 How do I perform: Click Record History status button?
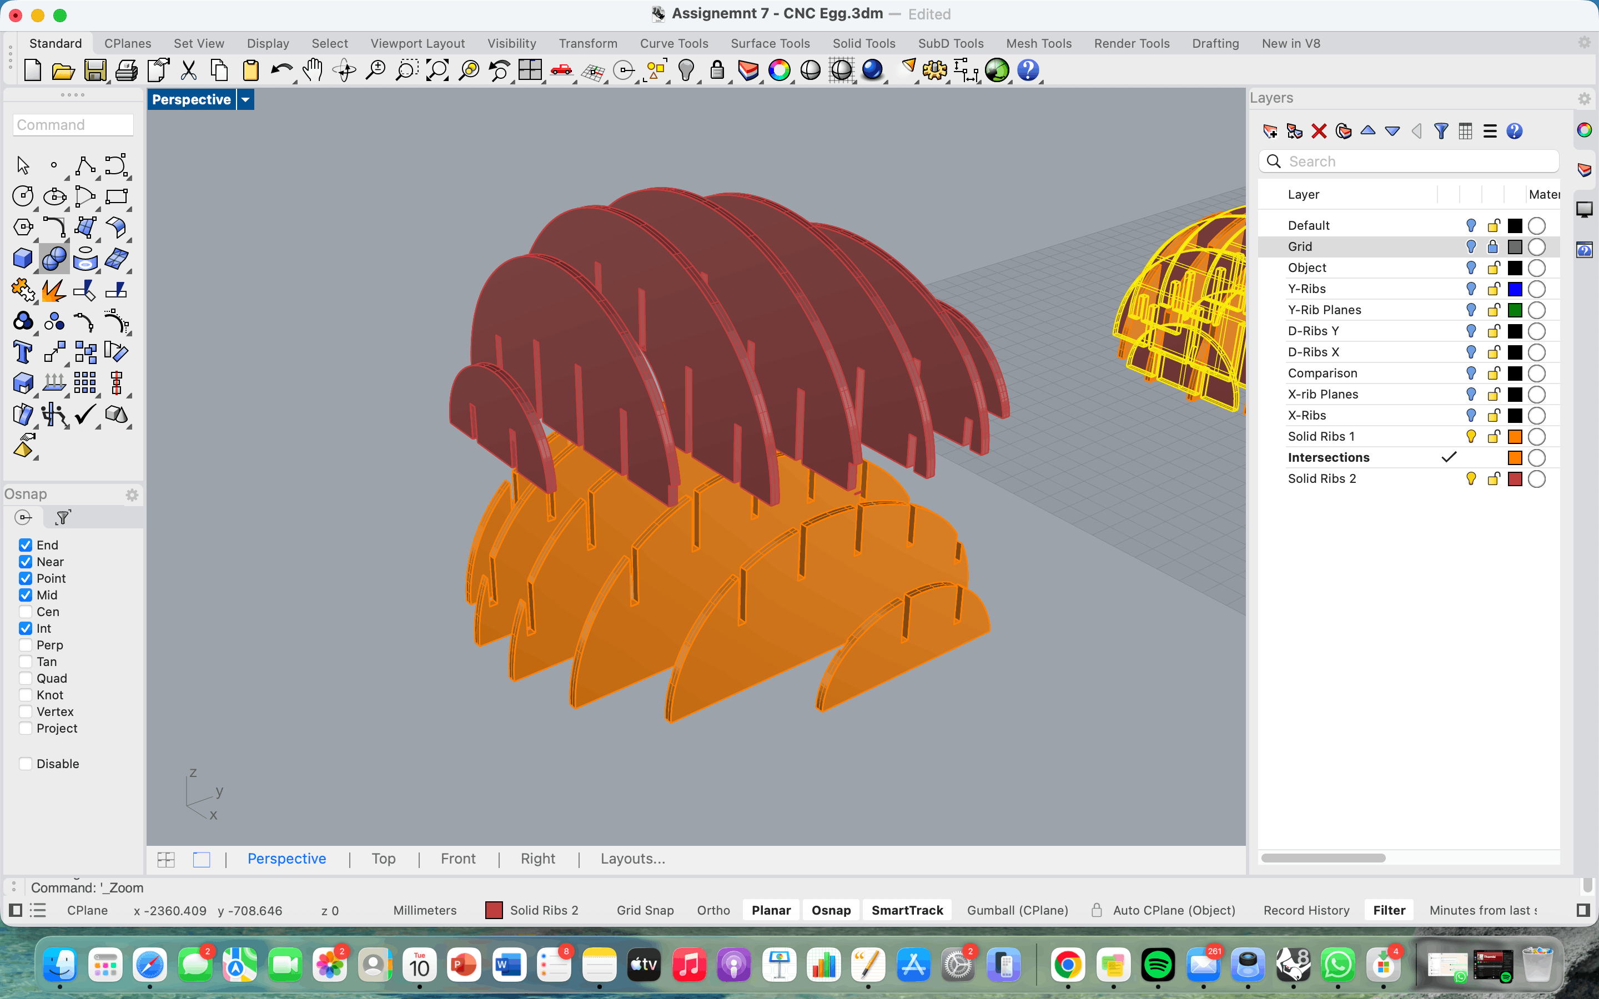coord(1306,910)
